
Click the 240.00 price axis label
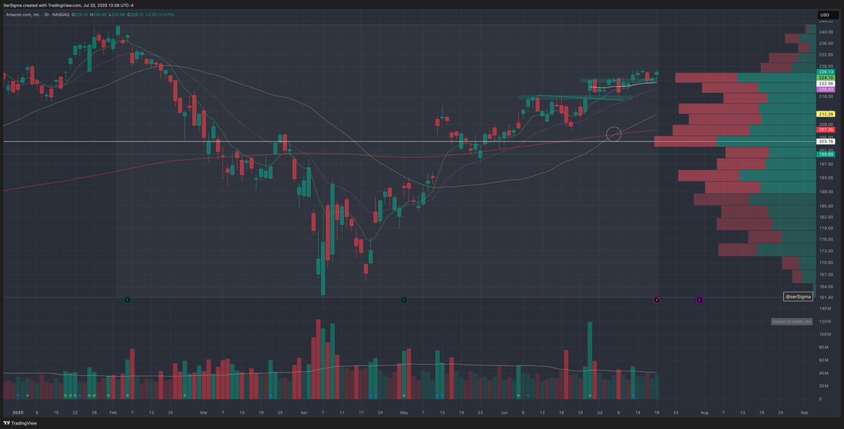(x=826, y=32)
